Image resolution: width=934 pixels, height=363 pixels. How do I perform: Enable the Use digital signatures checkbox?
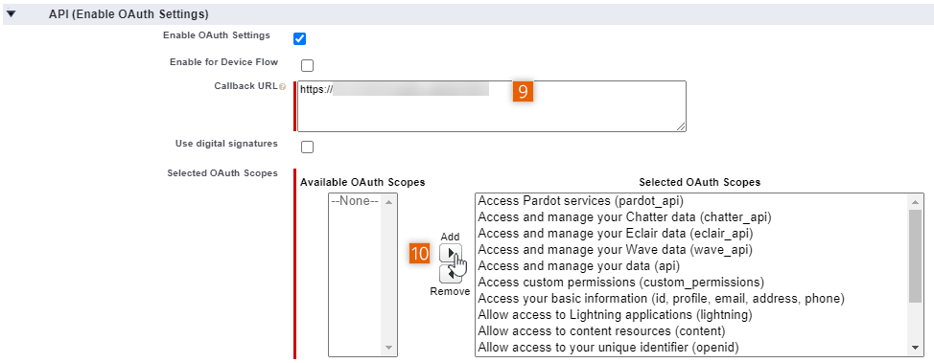coord(308,147)
